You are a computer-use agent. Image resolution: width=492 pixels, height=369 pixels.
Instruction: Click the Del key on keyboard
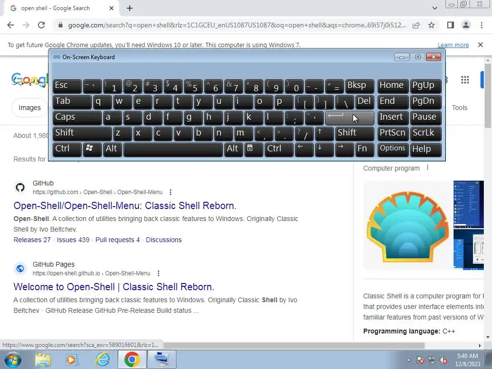365,102
